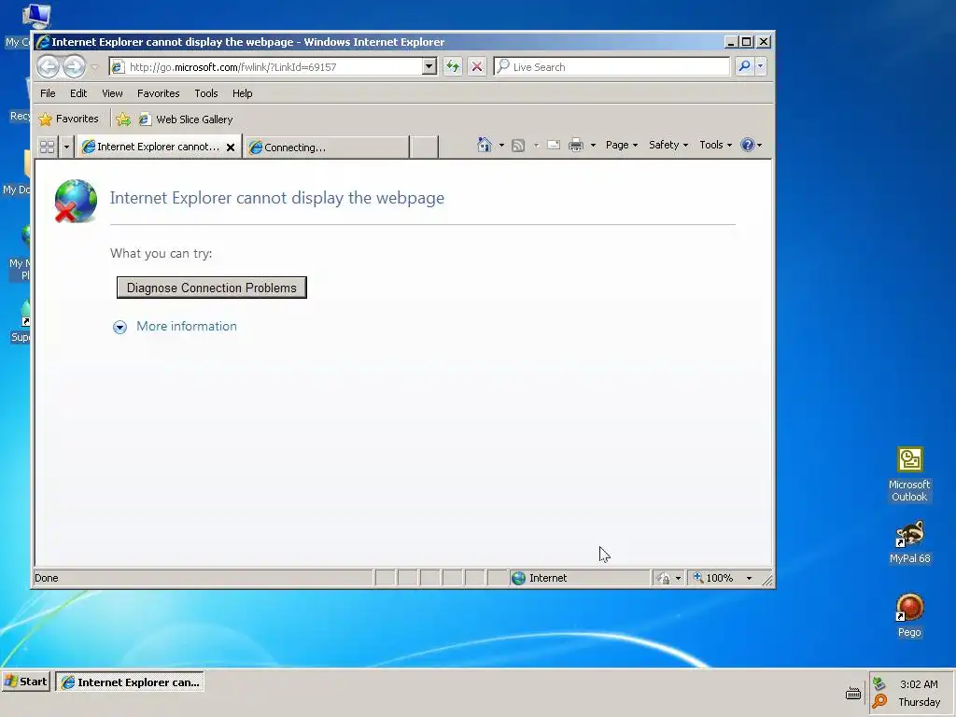This screenshot has width=956, height=717.
Task: Open the View menu
Action: coord(112,93)
